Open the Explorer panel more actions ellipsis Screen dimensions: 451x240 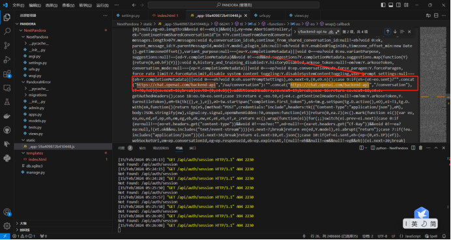pyautogui.click(x=106, y=16)
